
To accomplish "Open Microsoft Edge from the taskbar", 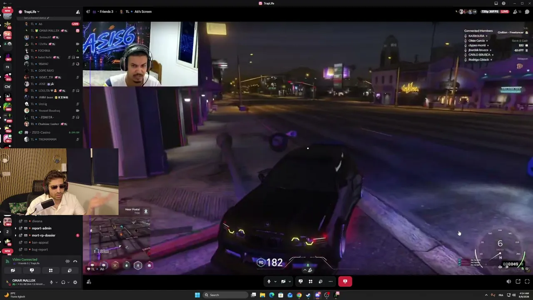I will coord(271,295).
